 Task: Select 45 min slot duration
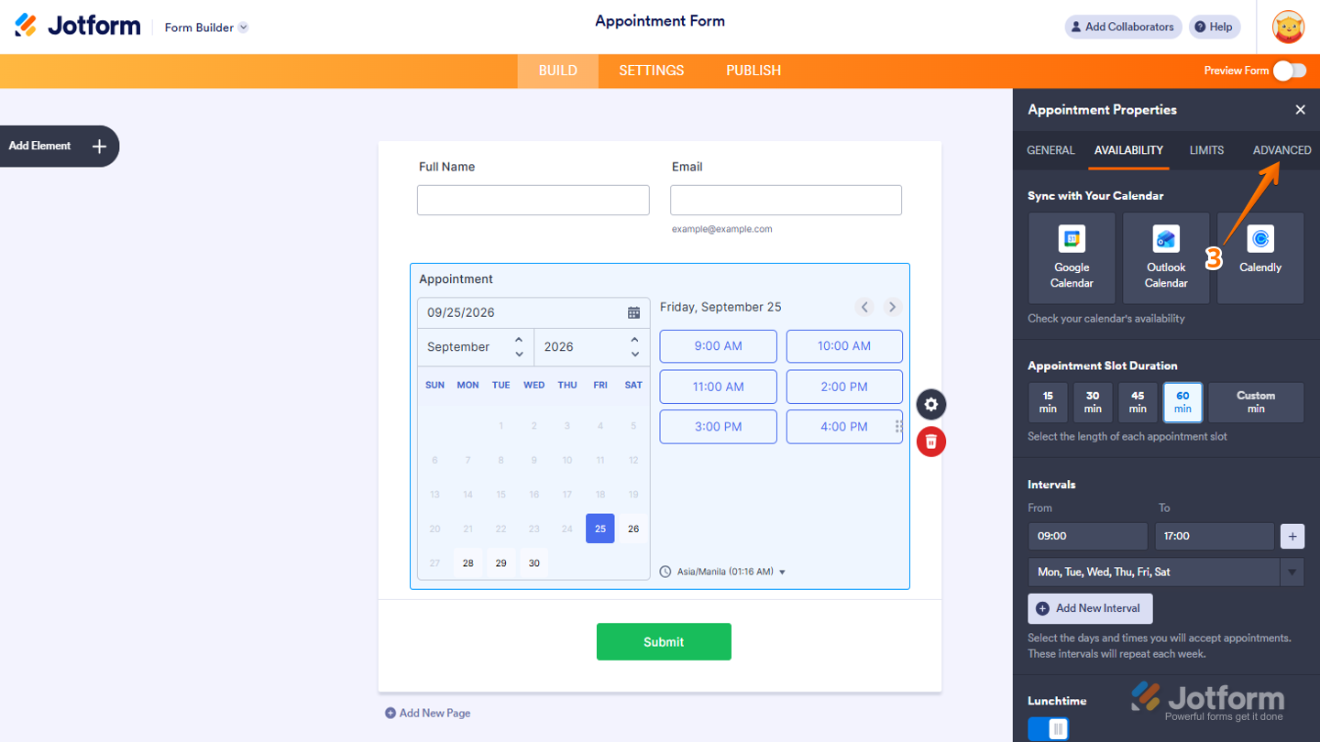coord(1138,402)
